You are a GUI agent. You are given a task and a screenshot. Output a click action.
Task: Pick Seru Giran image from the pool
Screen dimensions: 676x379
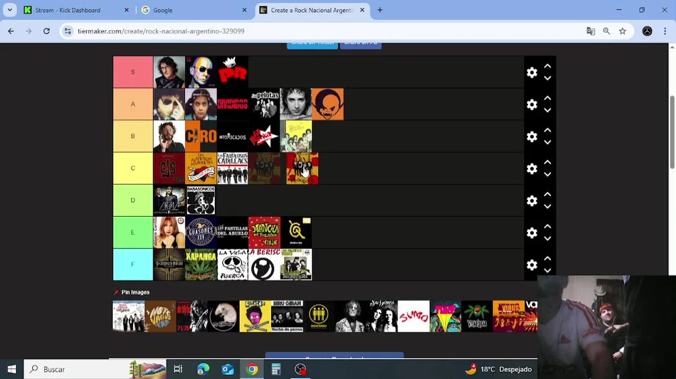[x=287, y=316]
